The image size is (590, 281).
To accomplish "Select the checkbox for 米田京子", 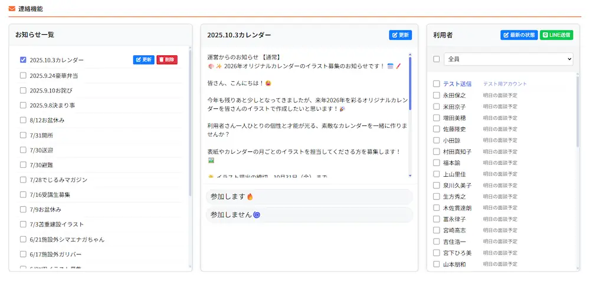I will (x=437, y=106).
